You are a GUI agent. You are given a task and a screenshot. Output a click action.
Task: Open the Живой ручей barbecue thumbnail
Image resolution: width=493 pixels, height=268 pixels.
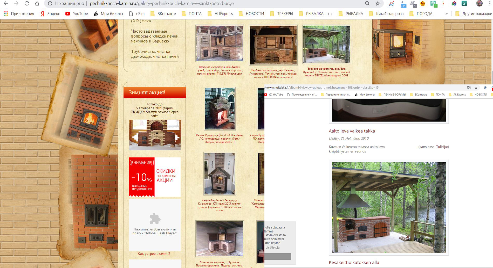[x=220, y=44]
